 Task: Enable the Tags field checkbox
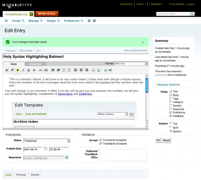(x=171, y=99)
